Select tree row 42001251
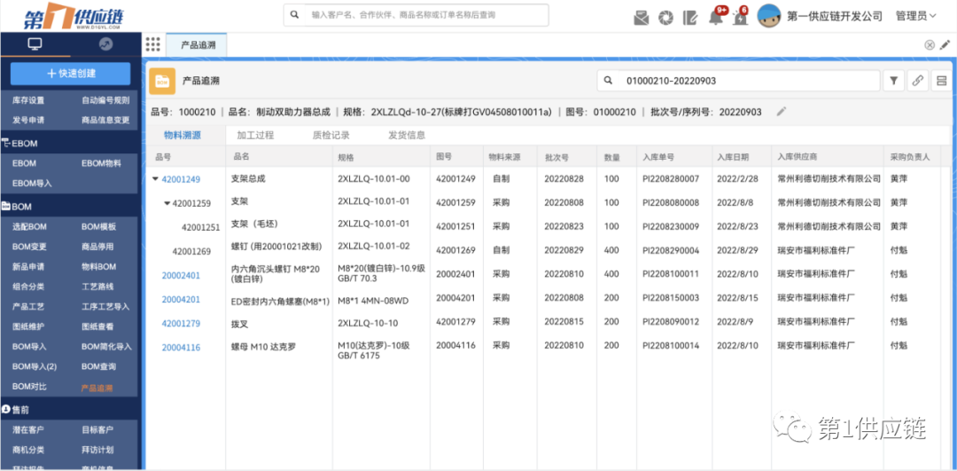 click(201, 227)
